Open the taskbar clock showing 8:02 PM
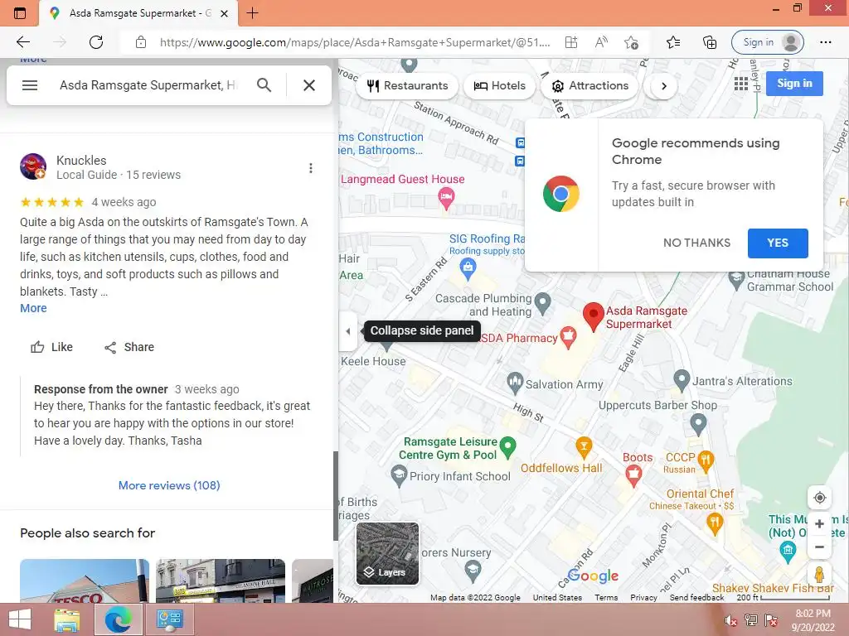Image resolution: width=849 pixels, height=636 pixels. [x=813, y=620]
